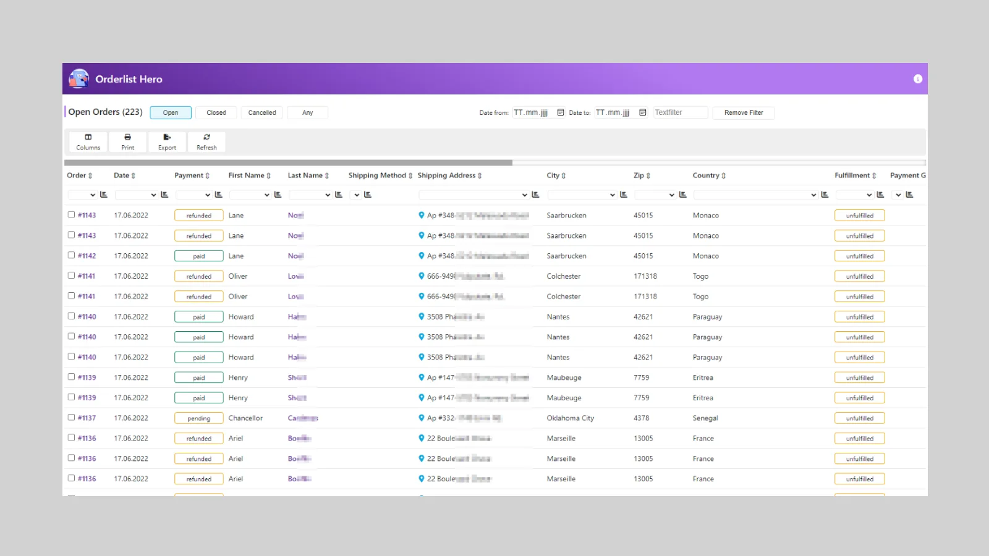The width and height of the screenshot is (989, 556).
Task: Click map pin for Oklahoma City address
Action: pos(422,418)
